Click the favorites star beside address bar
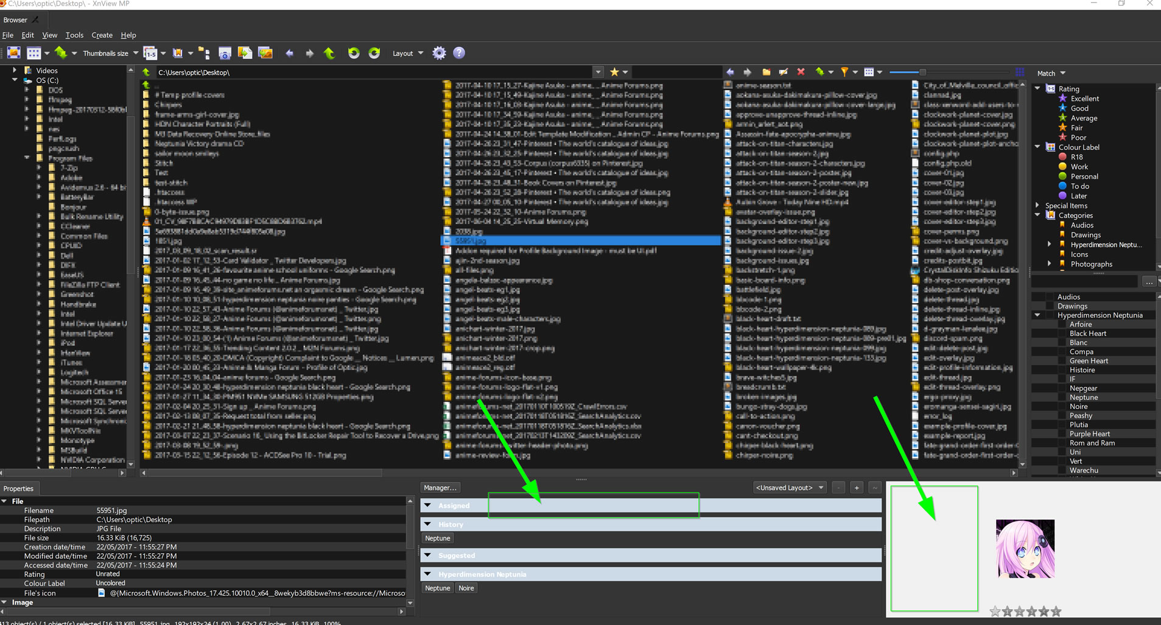Viewport: 1161px width, 625px height. (x=614, y=72)
